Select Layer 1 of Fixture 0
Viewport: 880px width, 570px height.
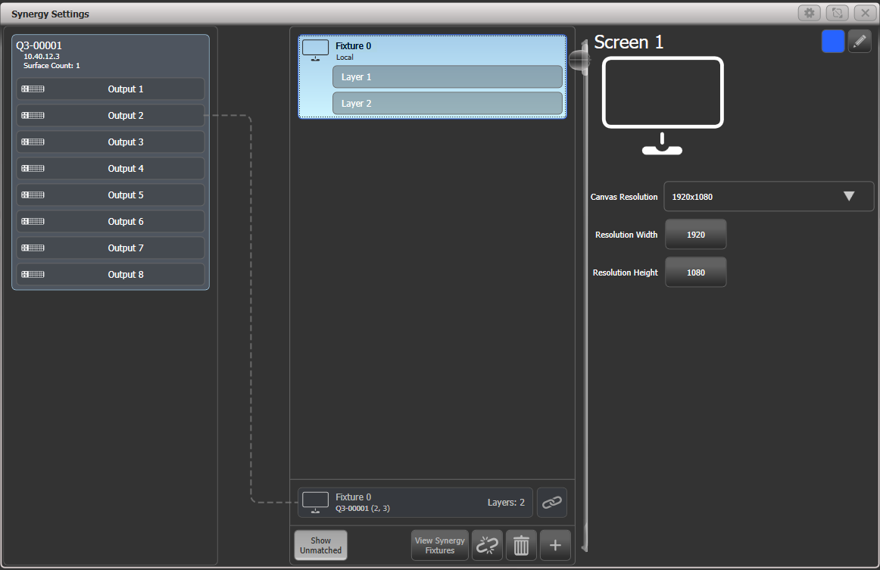coord(447,76)
